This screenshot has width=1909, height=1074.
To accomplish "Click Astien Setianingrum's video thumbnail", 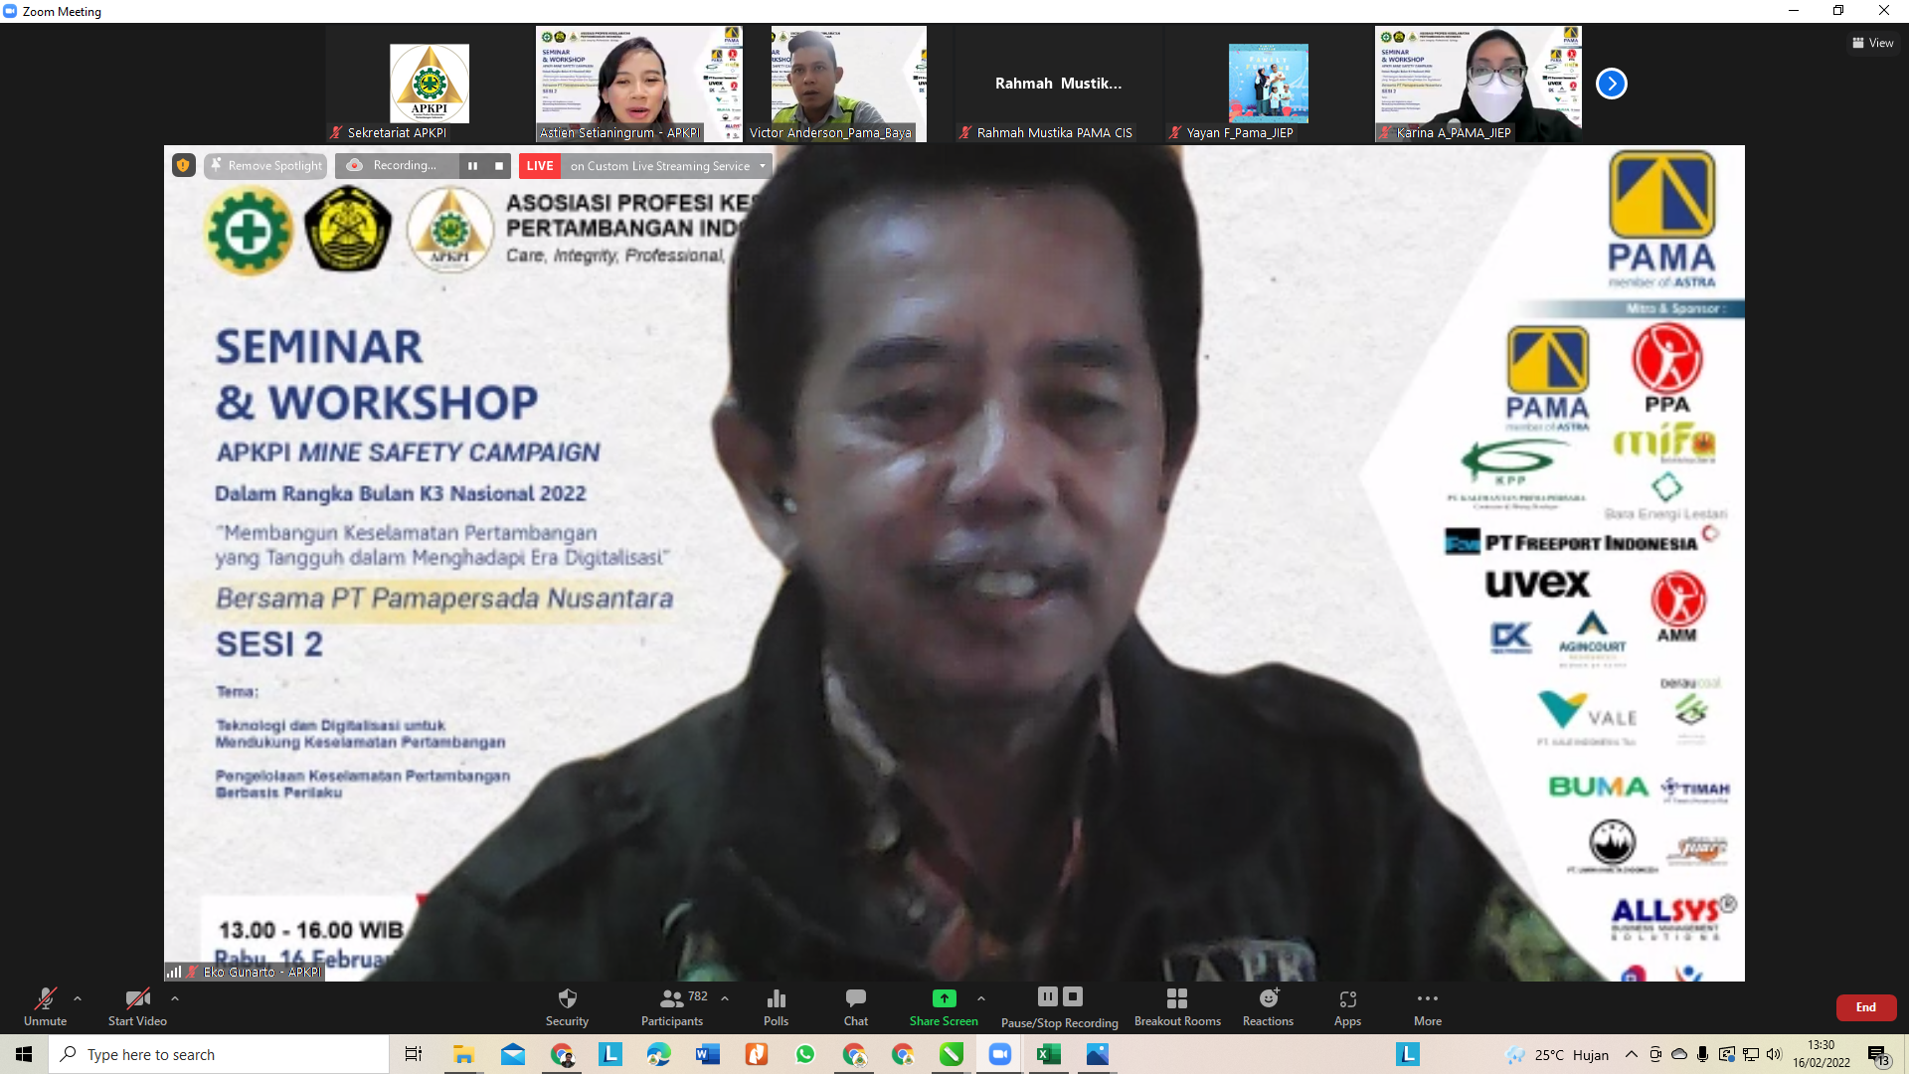I will 637,84.
